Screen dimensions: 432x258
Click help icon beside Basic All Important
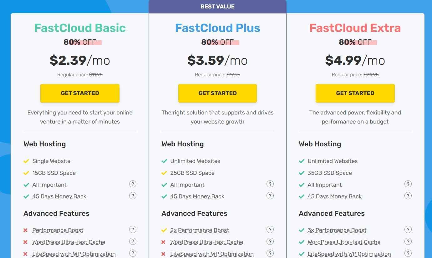click(x=133, y=184)
